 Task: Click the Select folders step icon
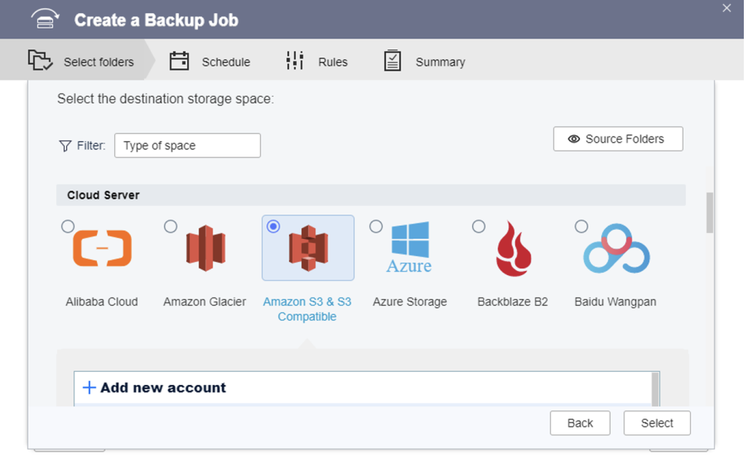(x=40, y=61)
